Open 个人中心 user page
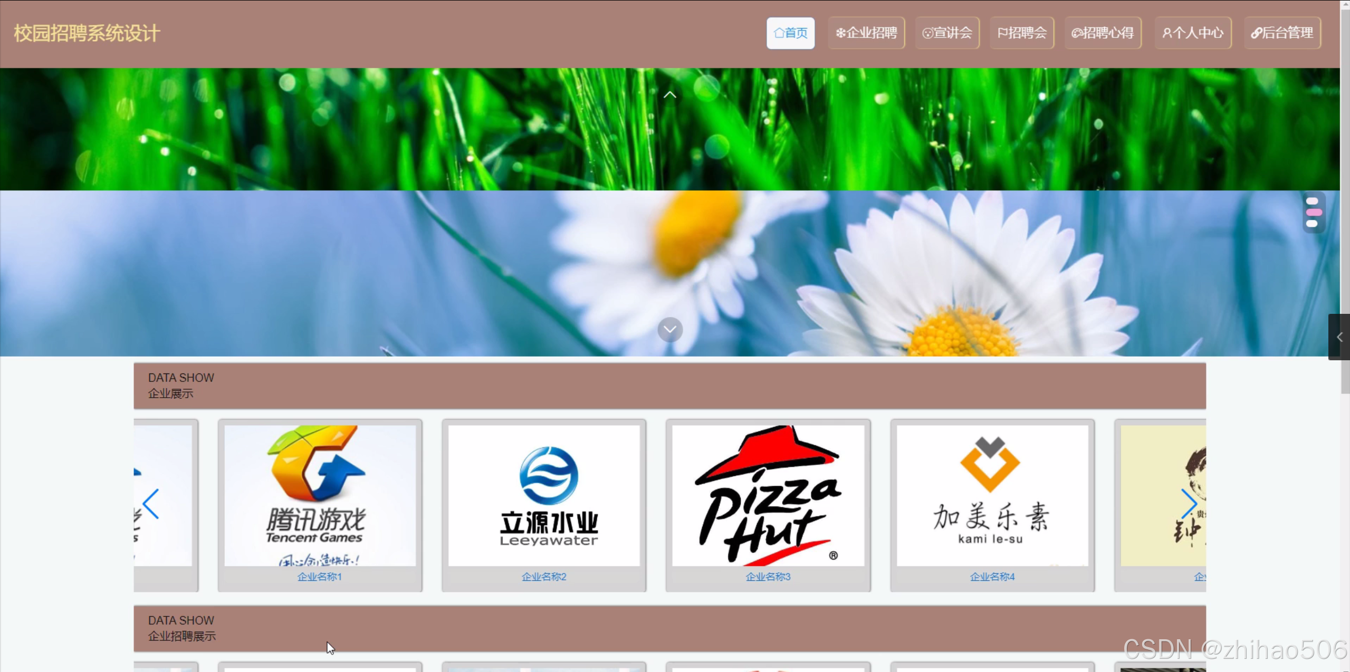The image size is (1350, 672). (x=1192, y=33)
